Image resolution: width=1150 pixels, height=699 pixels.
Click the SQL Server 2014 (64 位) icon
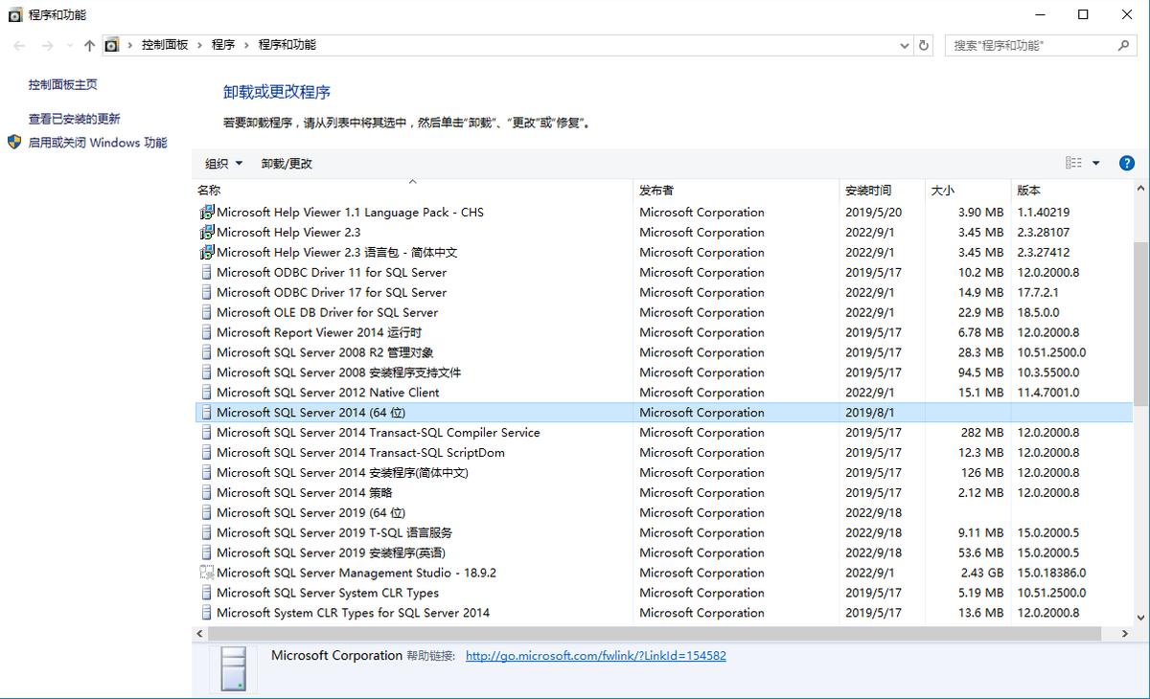(207, 413)
